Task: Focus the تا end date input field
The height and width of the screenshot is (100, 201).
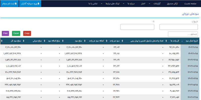Action: [137, 27]
